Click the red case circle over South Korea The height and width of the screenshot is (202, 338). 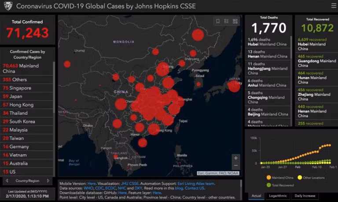pos(198,84)
